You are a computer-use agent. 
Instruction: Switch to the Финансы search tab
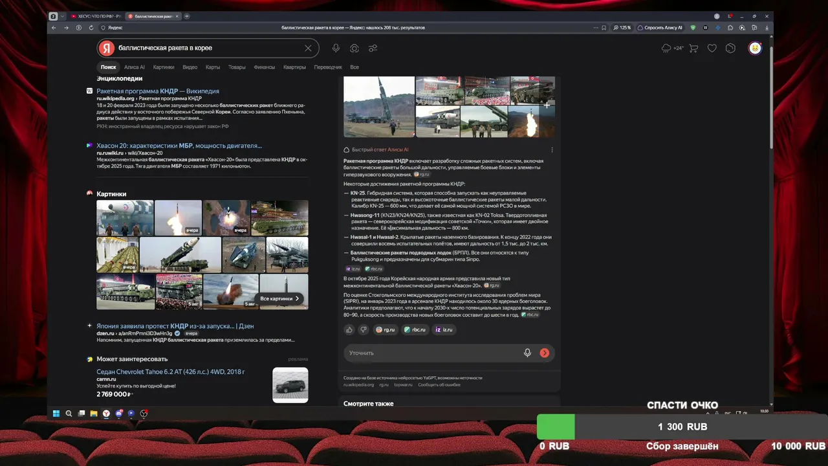point(264,67)
